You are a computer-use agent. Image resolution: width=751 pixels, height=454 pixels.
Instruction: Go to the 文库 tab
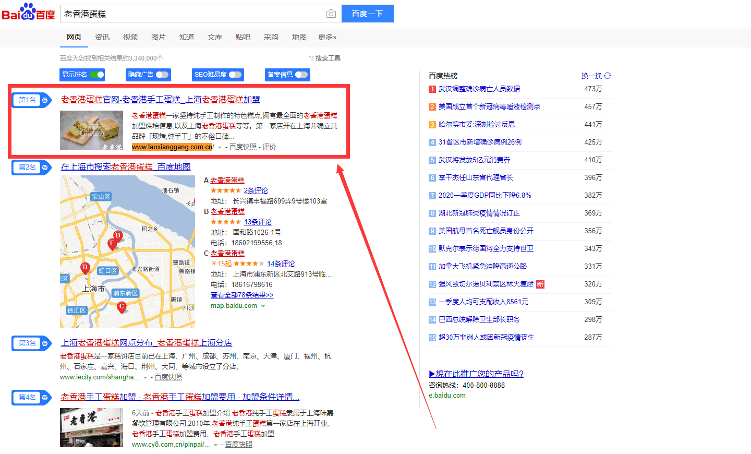(215, 37)
